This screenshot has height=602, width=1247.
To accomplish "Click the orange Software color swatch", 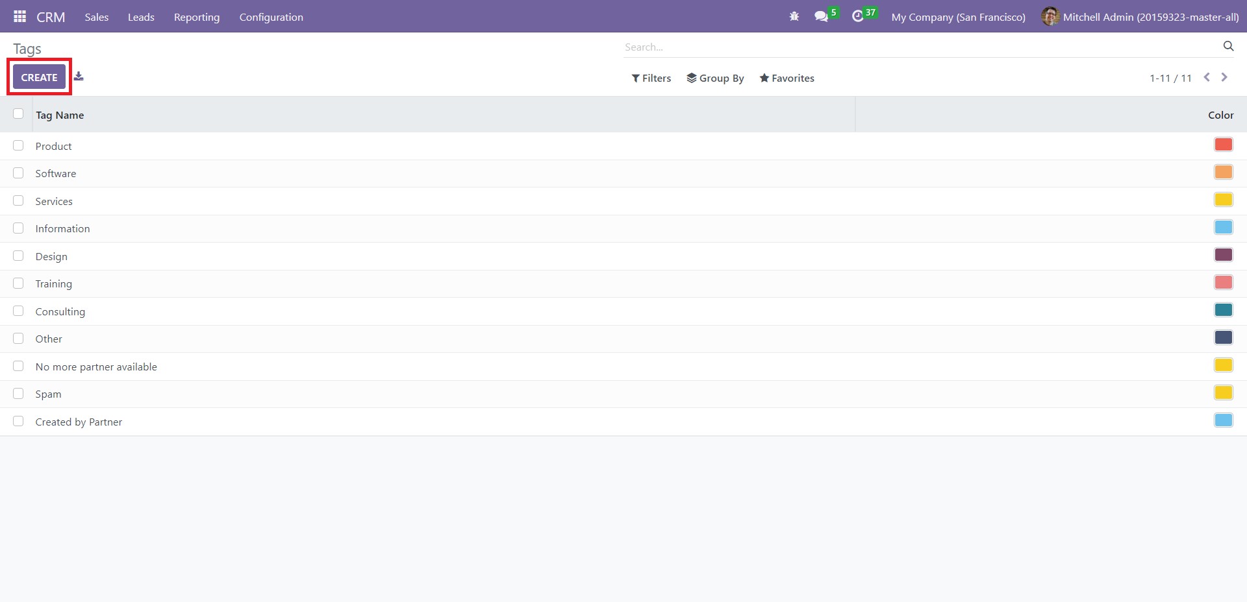I will (1224, 172).
